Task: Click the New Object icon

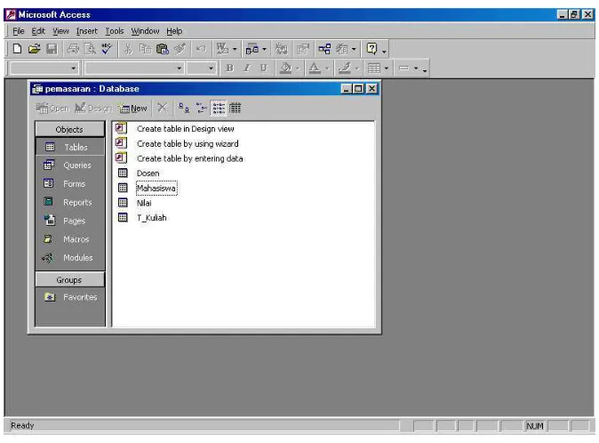Action: (342, 49)
